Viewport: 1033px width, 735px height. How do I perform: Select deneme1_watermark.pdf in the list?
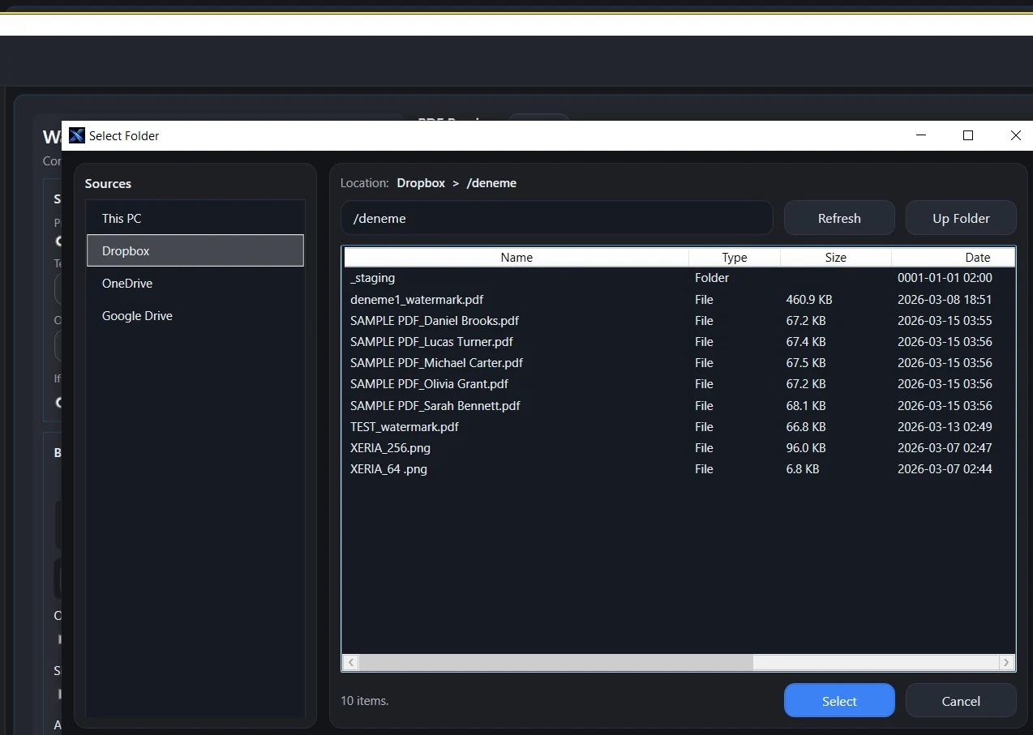417,299
